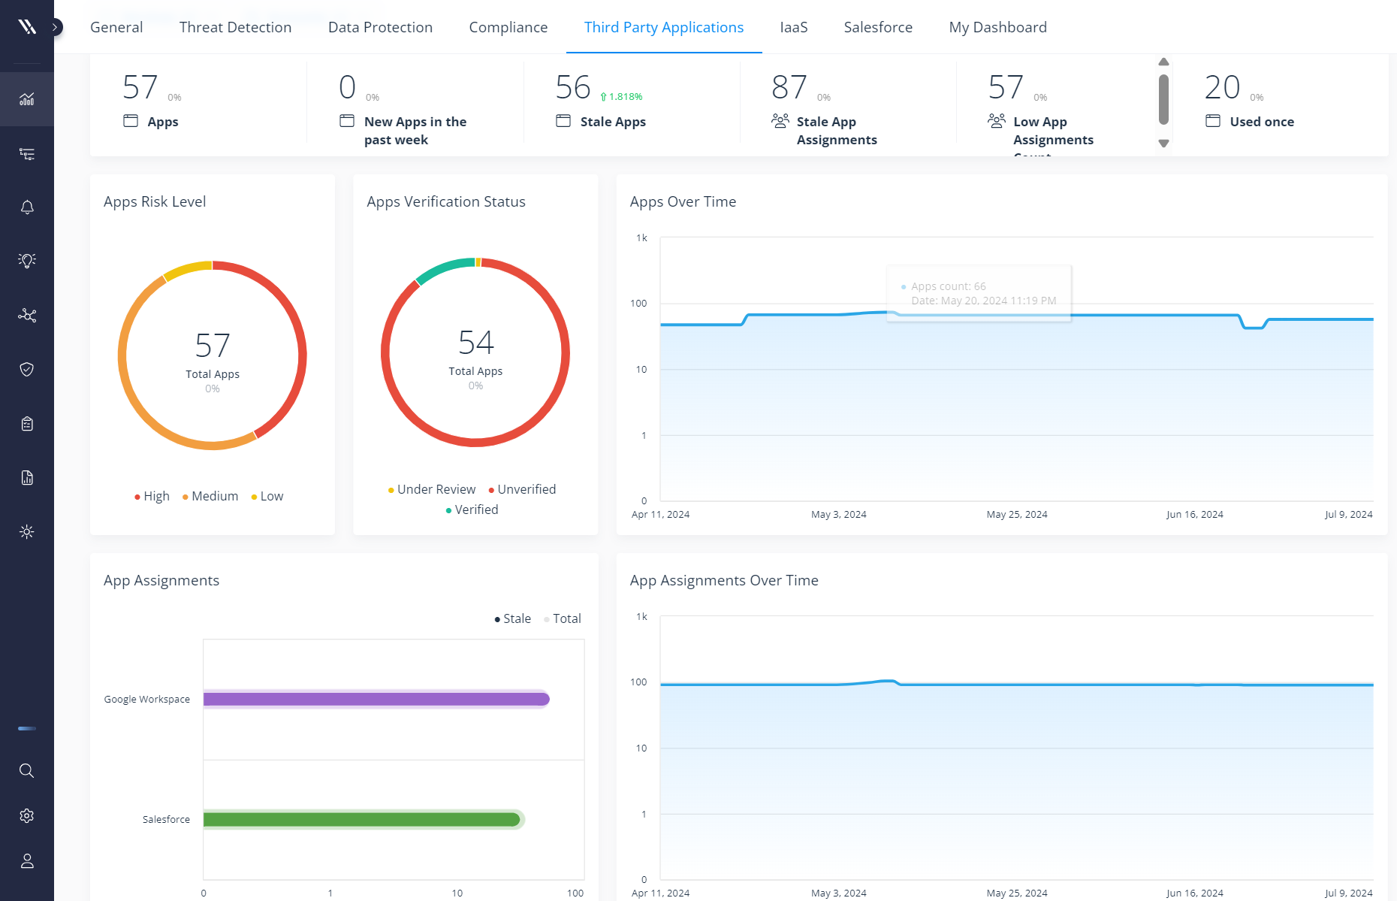Viewport: 1397px width, 901px height.
Task: Click the Stale App Assignments people icon
Action: (x=780, y=121)
